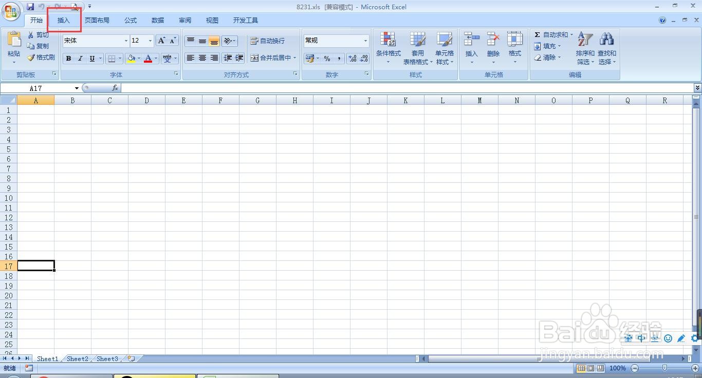Click the zoom slider in status bar
Image resolution: width=702 pixels, height=378 pixels.
point(664,368)
